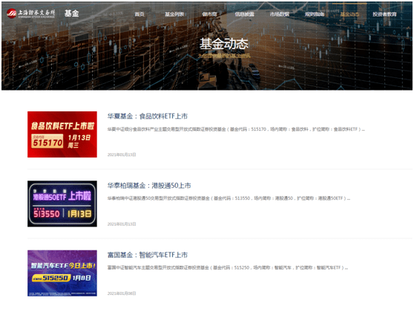Open 投资者教育 in top navigation
This screenshot has width=414, height=309.
click(384, 14)
